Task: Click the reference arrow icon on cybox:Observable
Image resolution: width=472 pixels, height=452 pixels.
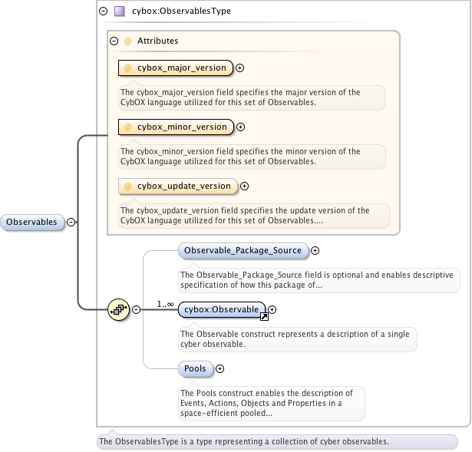Action: pyautogui.click(x=263, y=315)
